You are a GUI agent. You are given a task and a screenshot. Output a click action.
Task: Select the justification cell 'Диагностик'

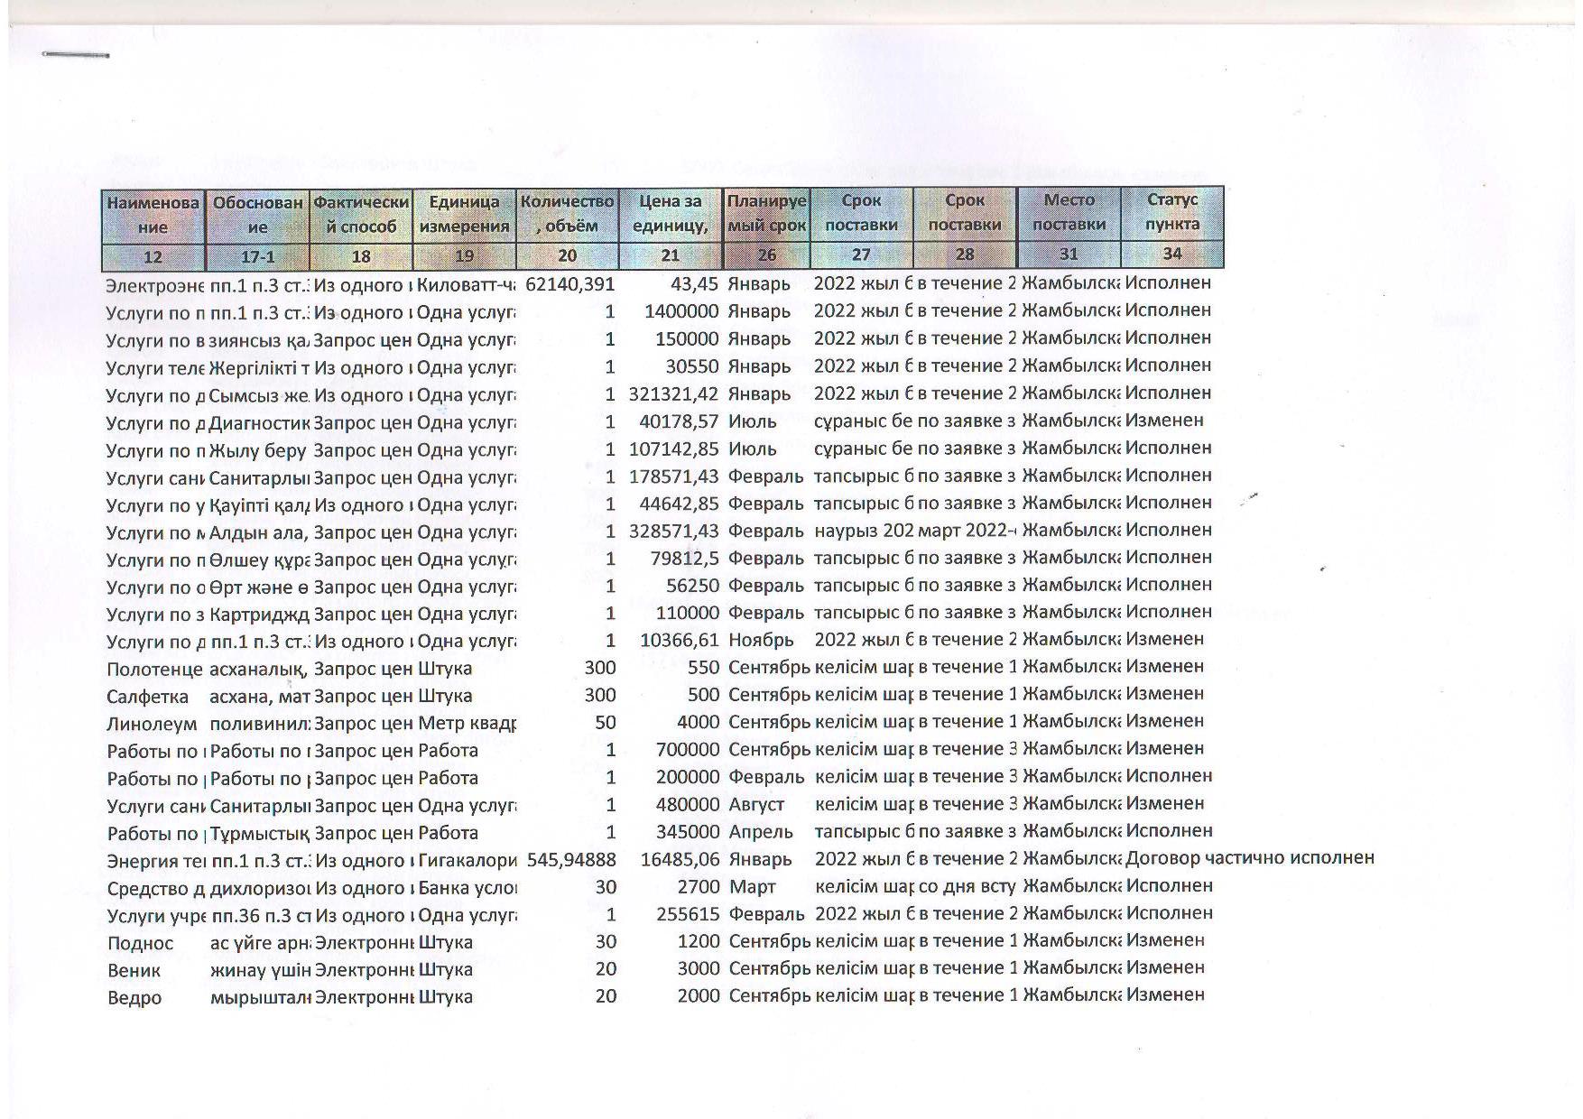259,422
